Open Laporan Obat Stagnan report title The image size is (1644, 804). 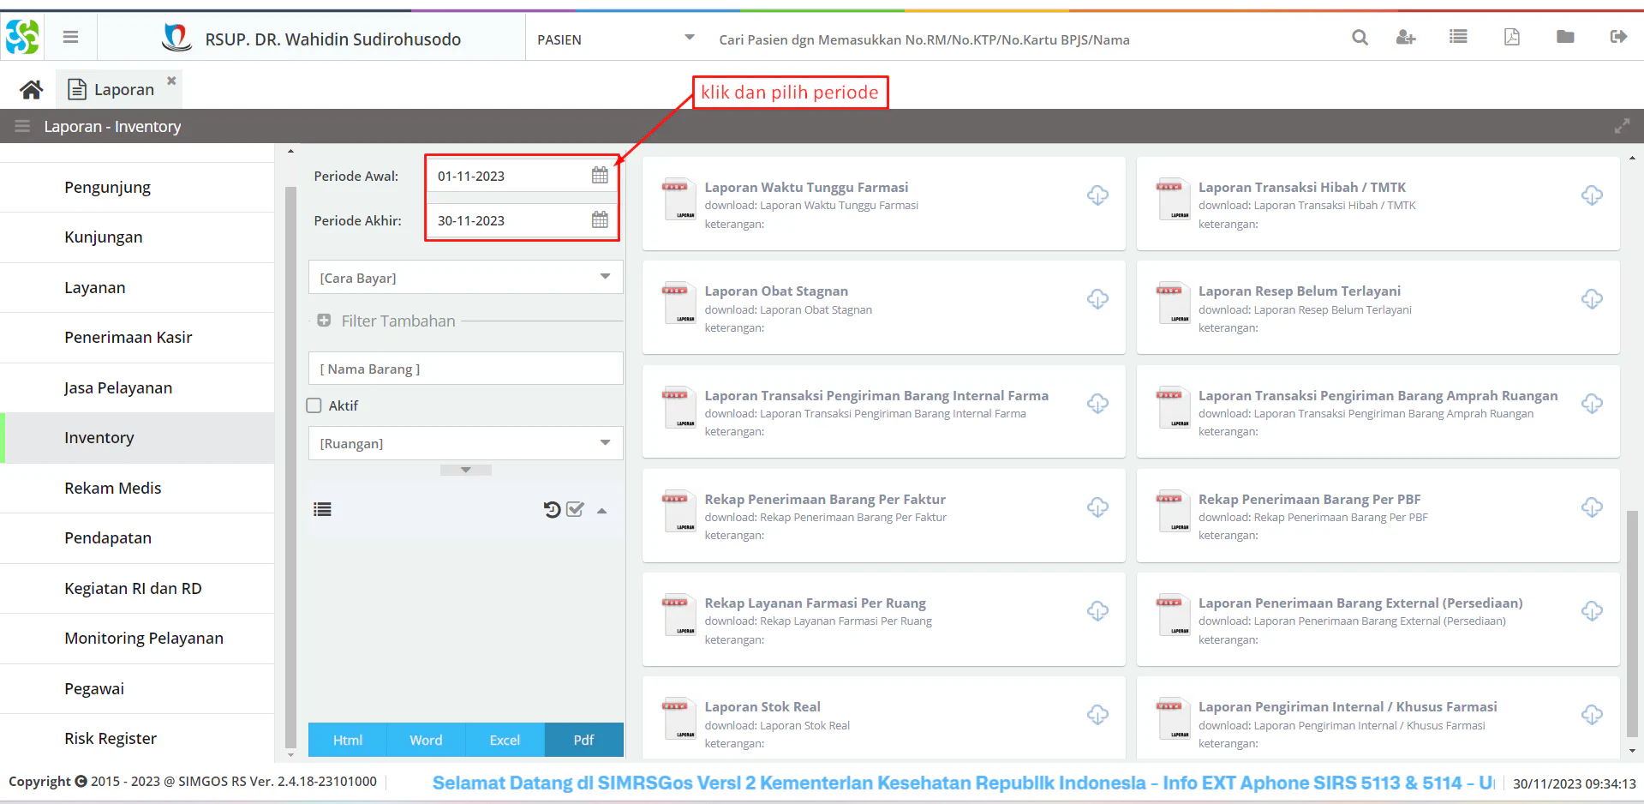pos(776,291)
